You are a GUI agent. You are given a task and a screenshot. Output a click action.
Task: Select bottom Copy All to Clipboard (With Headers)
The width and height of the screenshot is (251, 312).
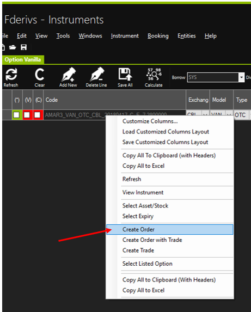[x=169, y=280]
